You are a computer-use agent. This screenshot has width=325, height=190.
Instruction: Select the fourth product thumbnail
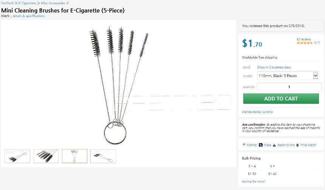[x=103, y=156]
